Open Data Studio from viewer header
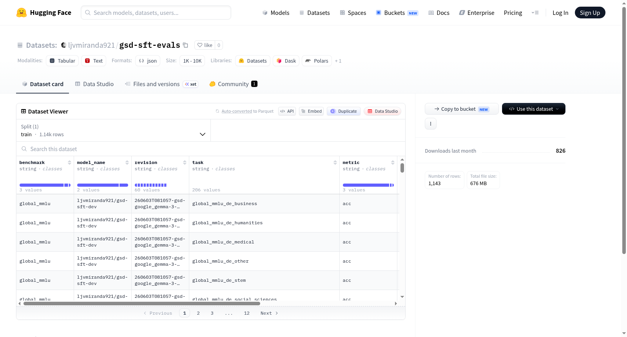Image resolution: width=627 pixels, height=337 pixels. tap(382, 111)
